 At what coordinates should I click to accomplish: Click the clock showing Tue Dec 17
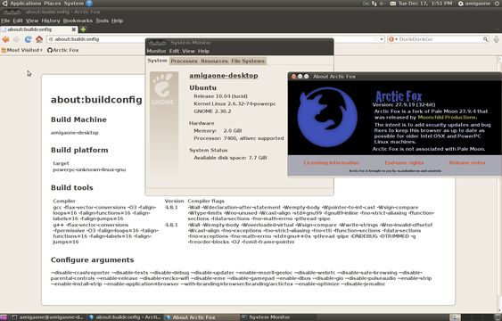pos(425,4)
